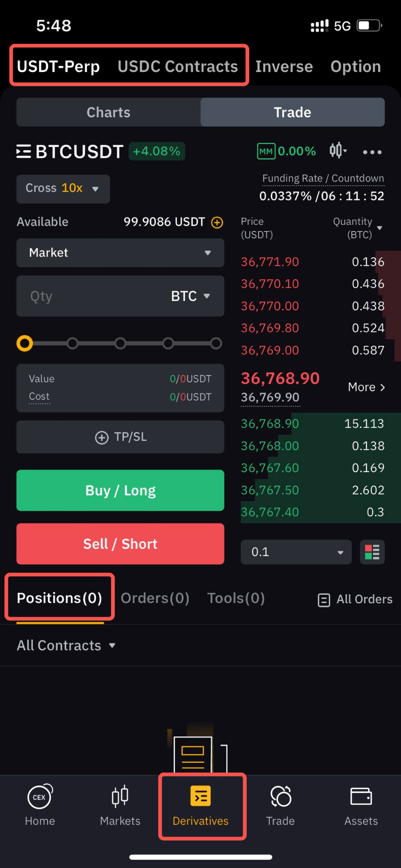The height and width of the screenshot is (868, 401).
Task: Set the quantity slider to its midpoint node
Action: pos(120,343)
